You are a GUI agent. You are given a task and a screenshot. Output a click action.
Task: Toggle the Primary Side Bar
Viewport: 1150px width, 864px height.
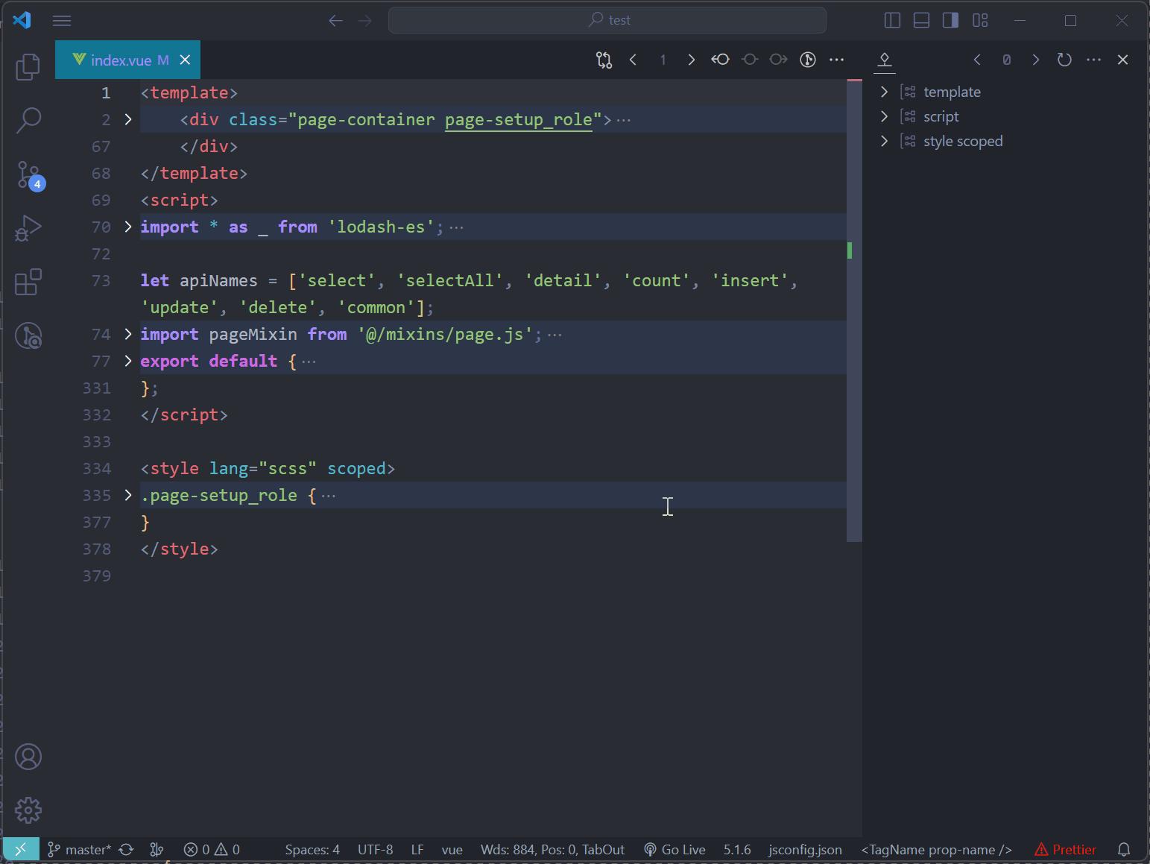coord(892,20)
